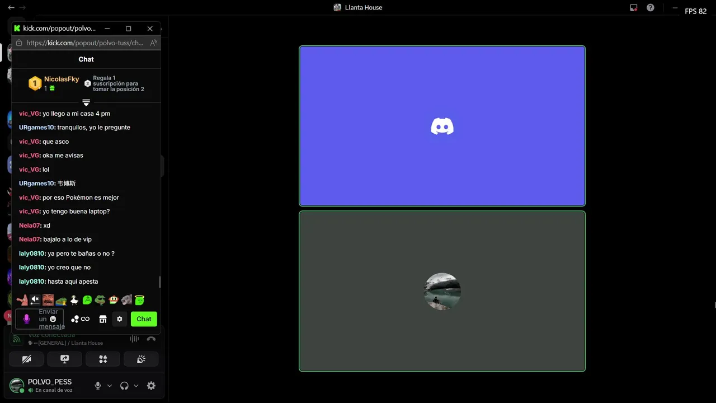This screenshot has height=403, width=716.
Task: Click the Patrick emote in Kick chat
Action: click(22, 300)
